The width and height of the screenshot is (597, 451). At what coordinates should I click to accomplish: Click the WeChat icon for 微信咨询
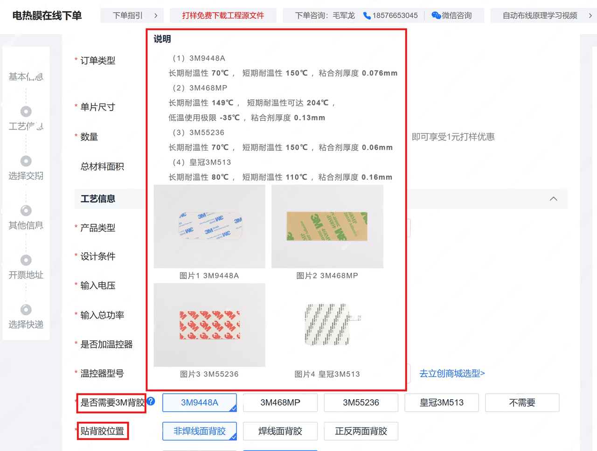tap(436, 16)
